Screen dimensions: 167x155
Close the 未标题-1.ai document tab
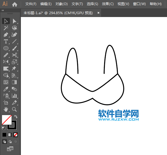pos(98,13)
